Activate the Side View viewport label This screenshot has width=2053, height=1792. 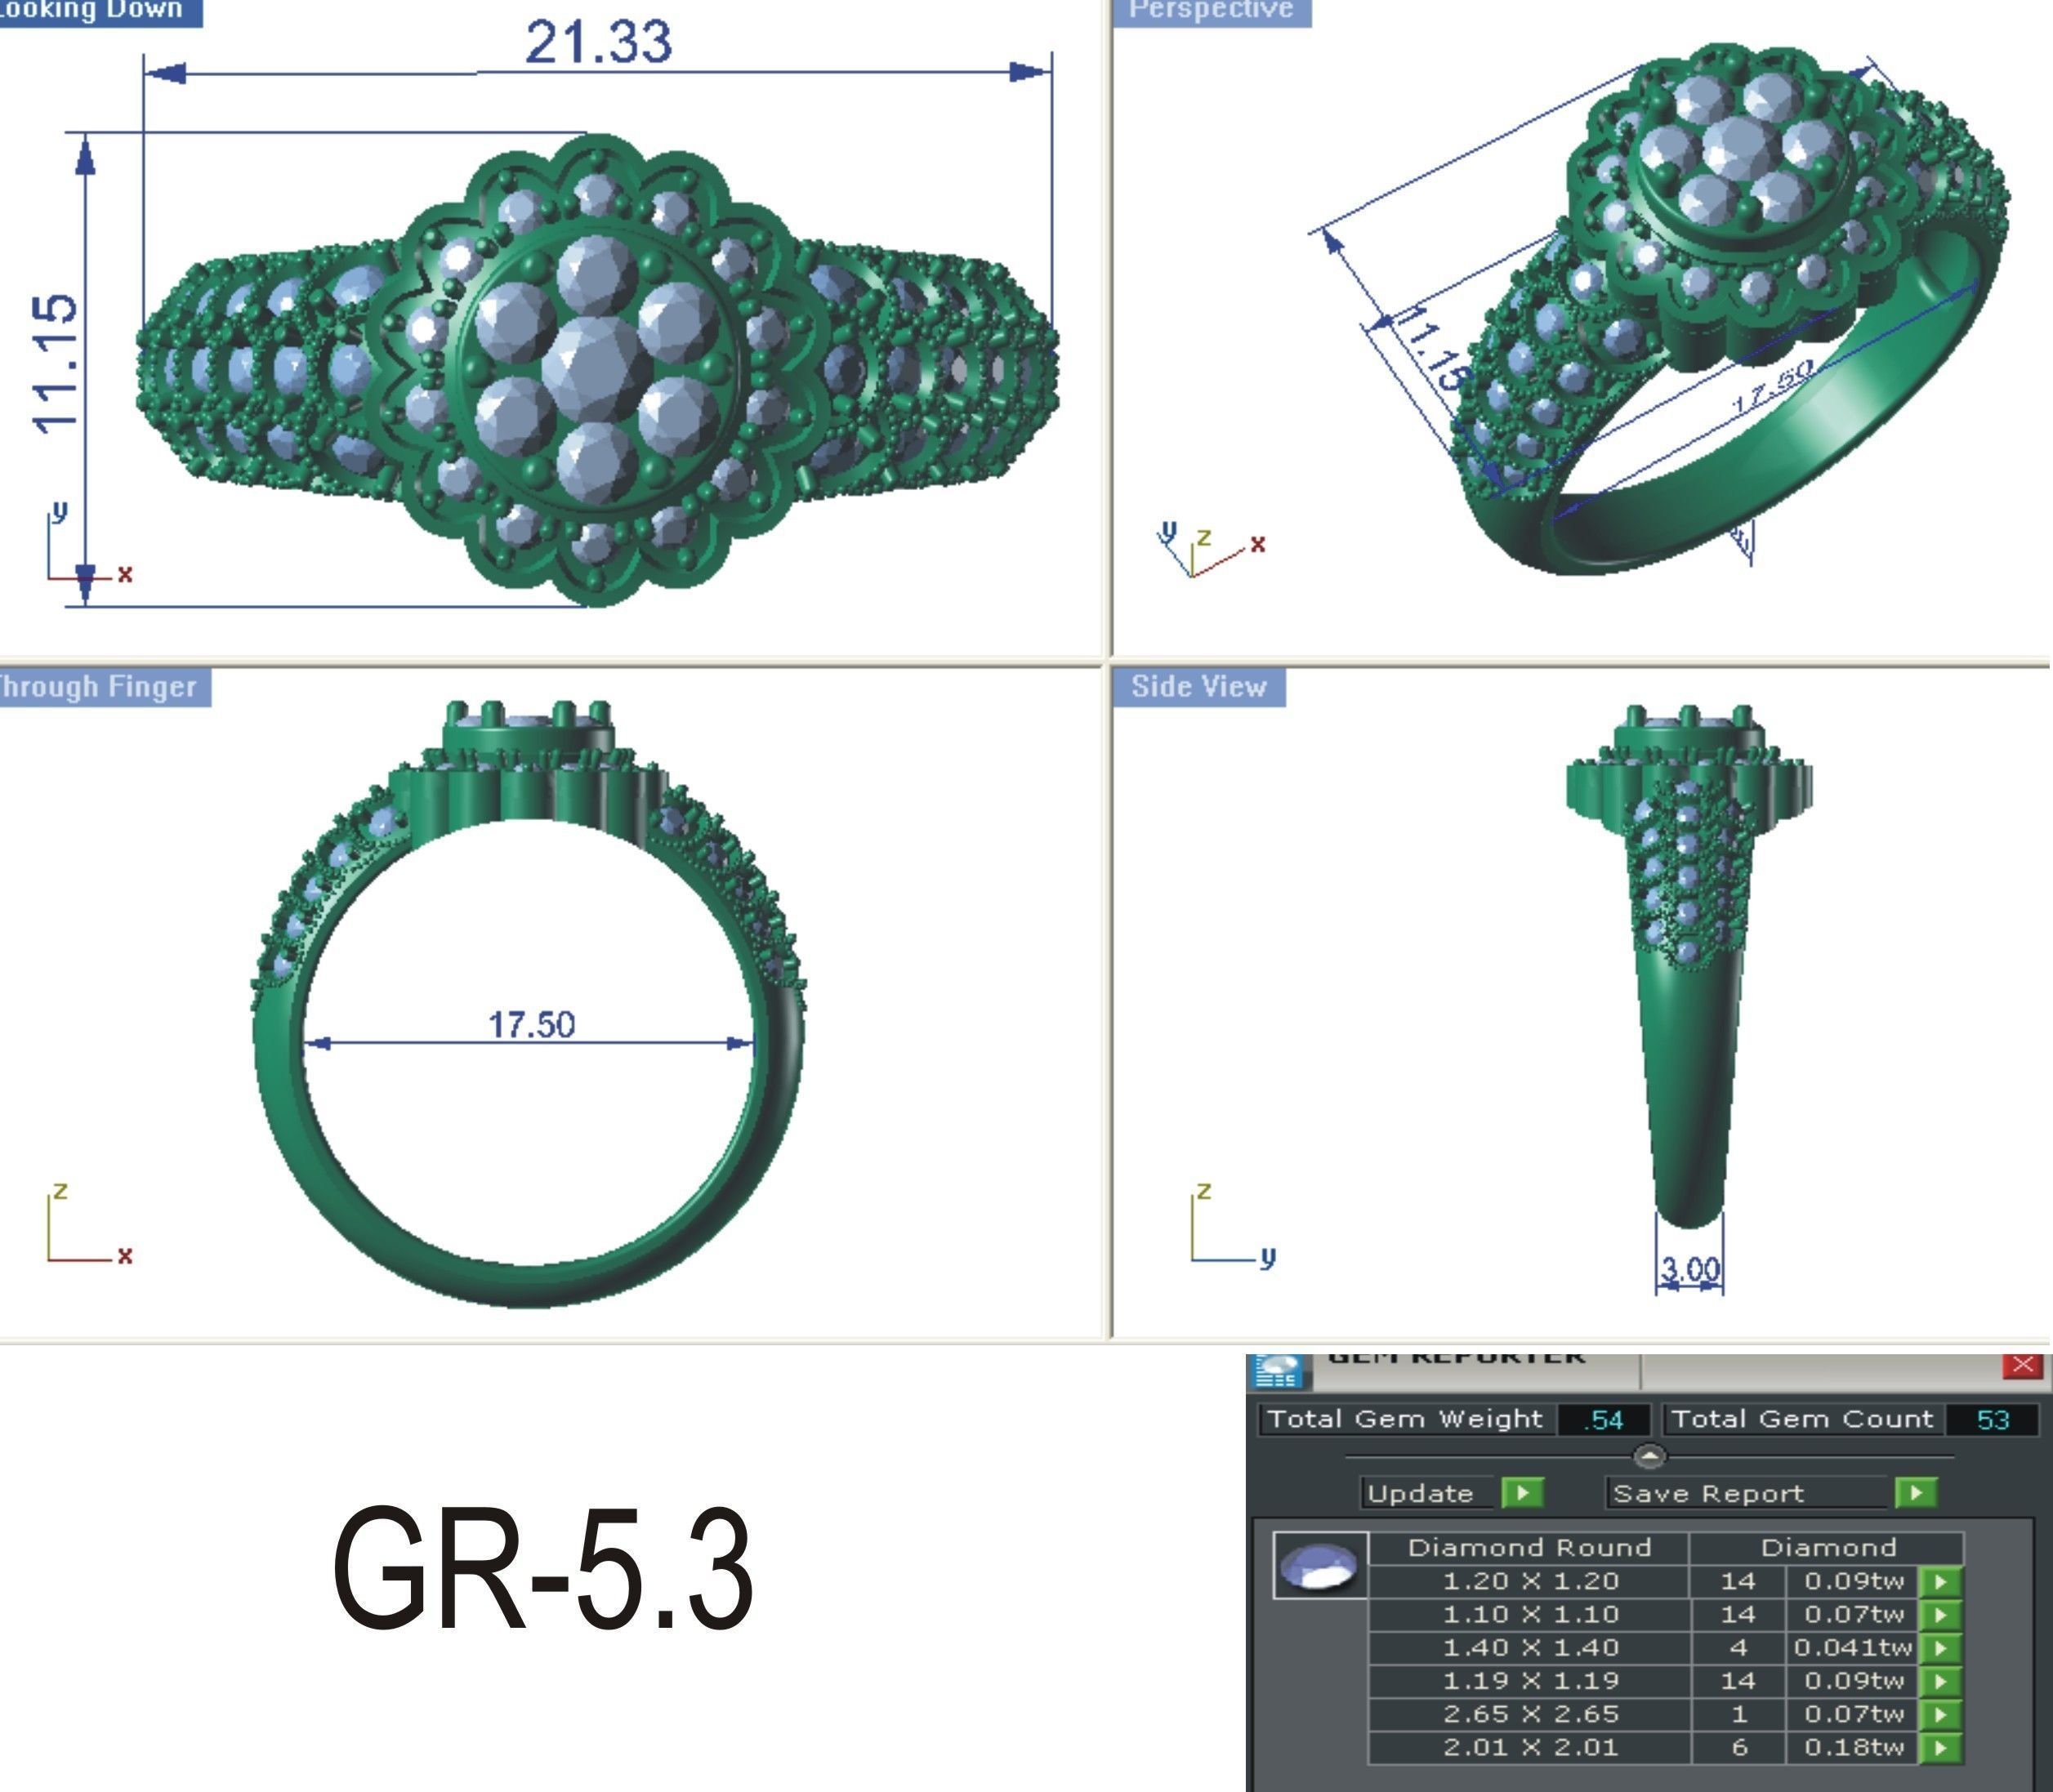tap(1199, 687)
